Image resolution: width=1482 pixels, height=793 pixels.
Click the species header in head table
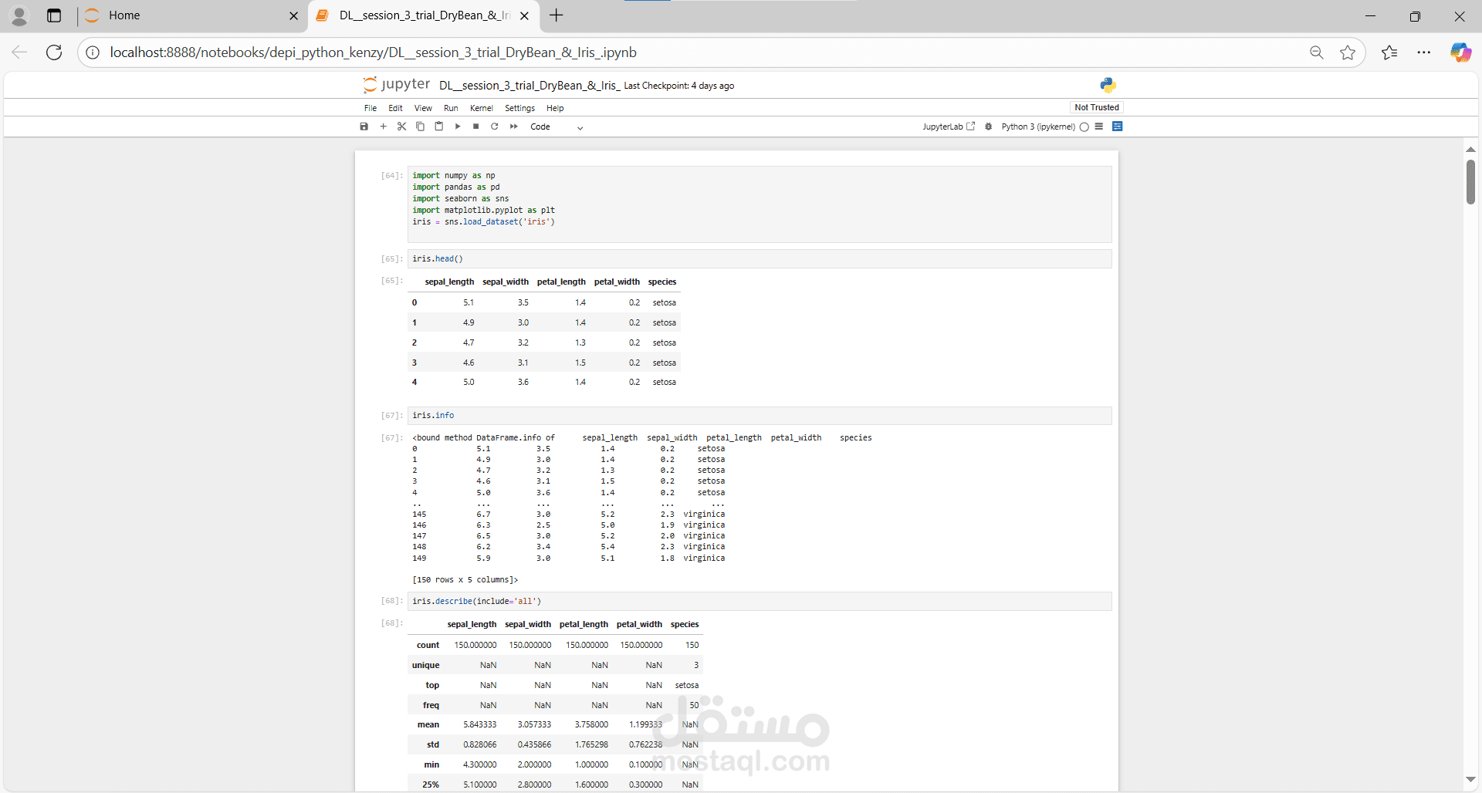[x=662, y=282]
